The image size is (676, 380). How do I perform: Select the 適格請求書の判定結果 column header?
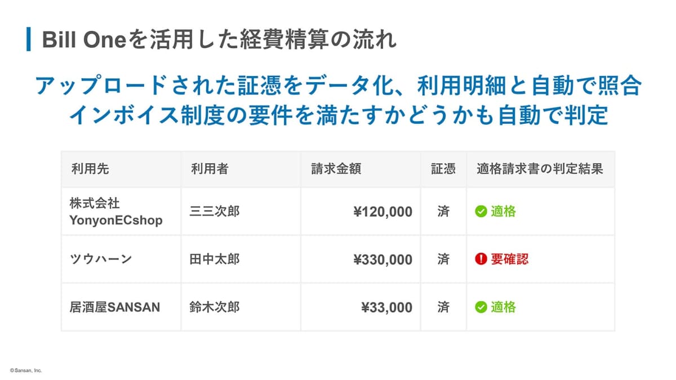point(540,169)
